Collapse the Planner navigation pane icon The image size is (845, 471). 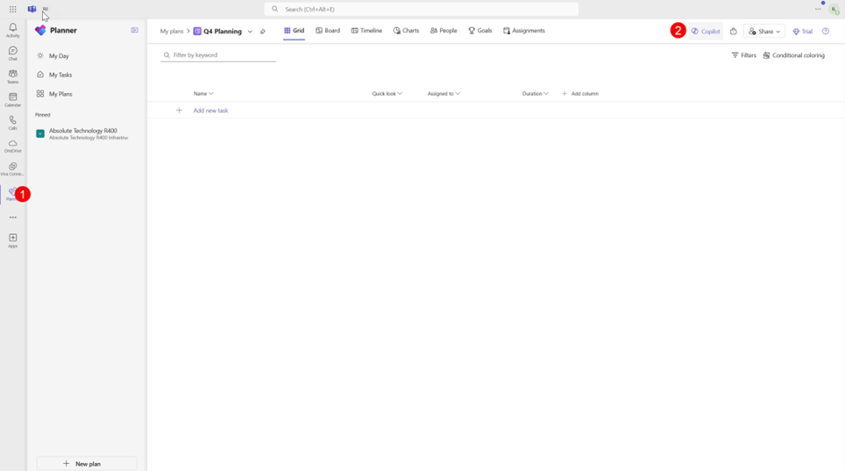135,30
